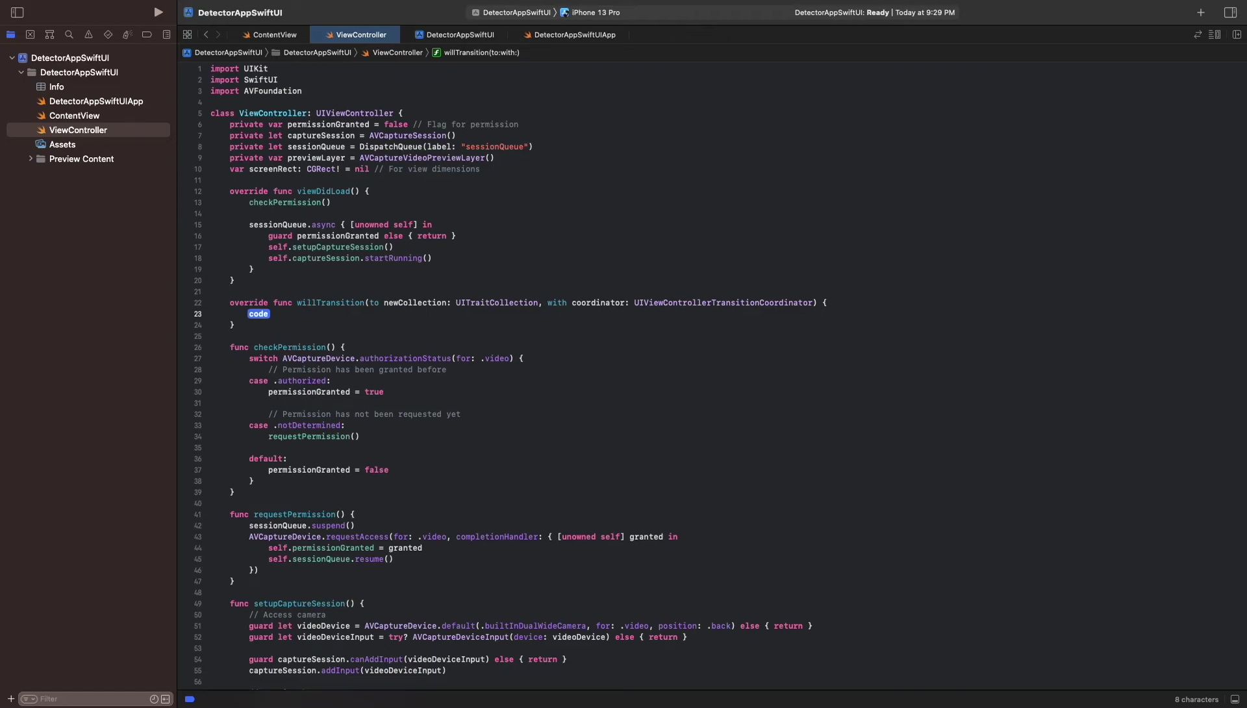The image size is (1247, 708).
Task: Click the "sessionQueue" string literal
Action: 494,147
